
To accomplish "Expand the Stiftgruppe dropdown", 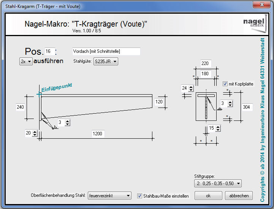I will (217, 184).
